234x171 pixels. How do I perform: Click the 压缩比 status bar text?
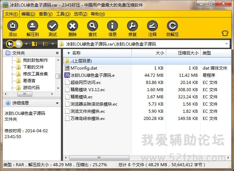[x=91, y=164]
